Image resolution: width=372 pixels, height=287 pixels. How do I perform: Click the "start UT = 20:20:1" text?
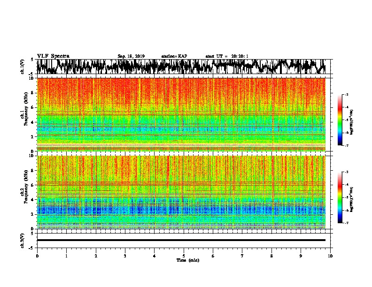(x=227, y=56)
